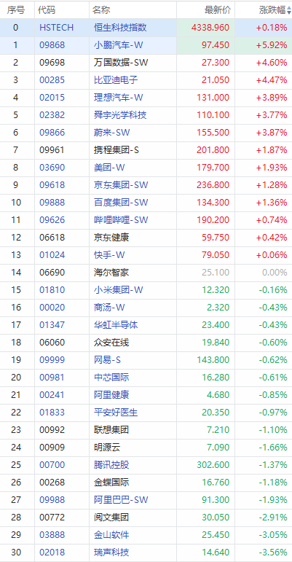Open 小米集团-W stock link
This screenshot has height=562, width=292.
pyautogui.click(x=119, y=290)
